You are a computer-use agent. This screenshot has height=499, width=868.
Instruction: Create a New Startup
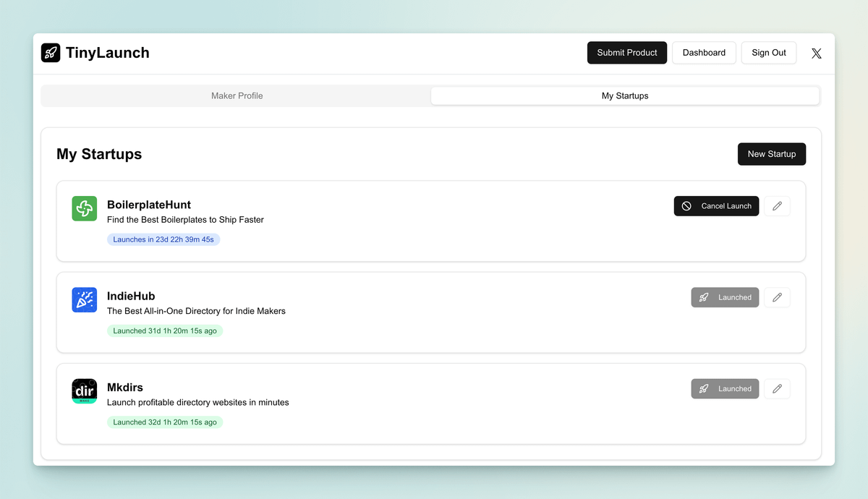[x=771, y=154]
